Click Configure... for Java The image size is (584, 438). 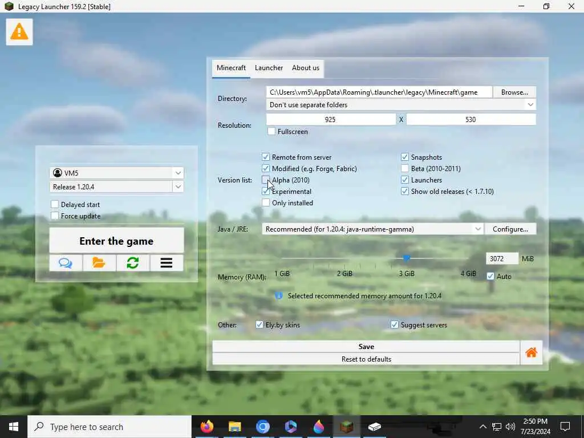510,229
